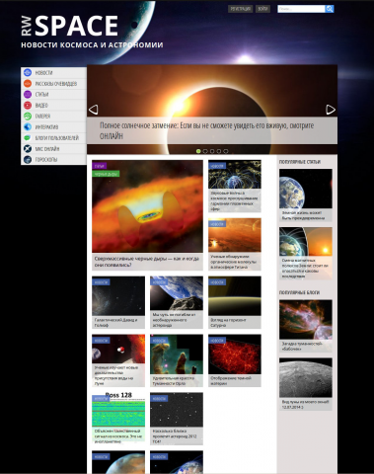Click the Регистрация button
This screenshot has height=474, width=374.
coord(240,9)
